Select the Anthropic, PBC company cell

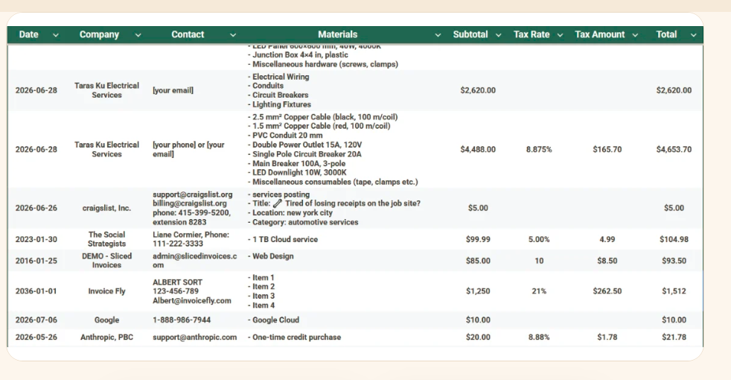tap(106, 338)
